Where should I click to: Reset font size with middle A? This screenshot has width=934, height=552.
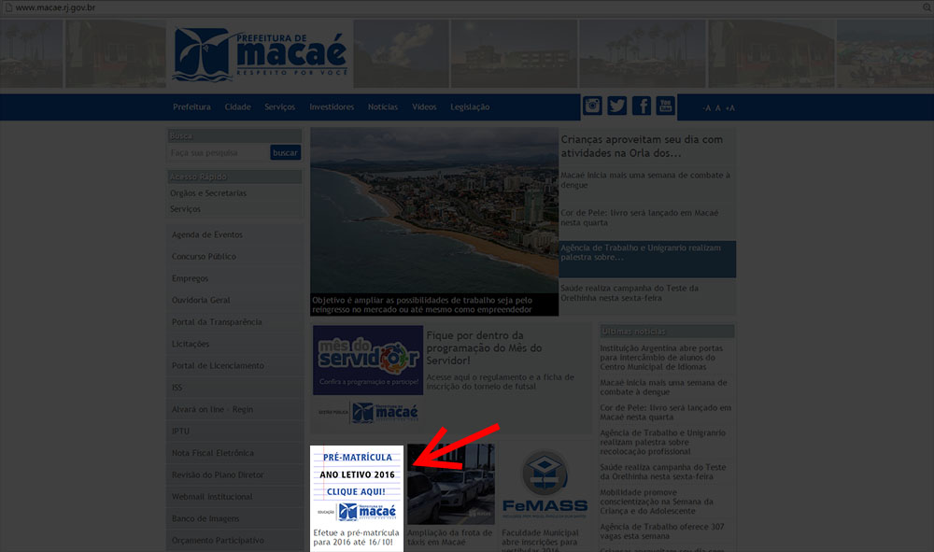pyautogui.click(x=717, y=107)
